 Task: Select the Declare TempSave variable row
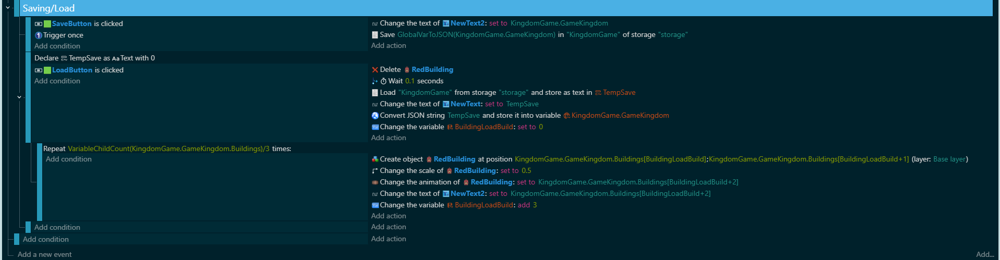click(x=94, y=58)
